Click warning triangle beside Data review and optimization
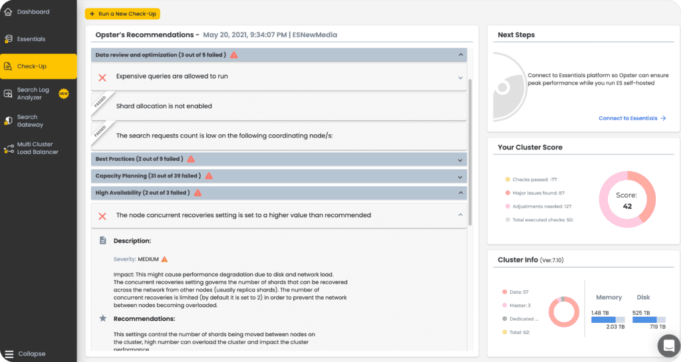 coord(234,55)
